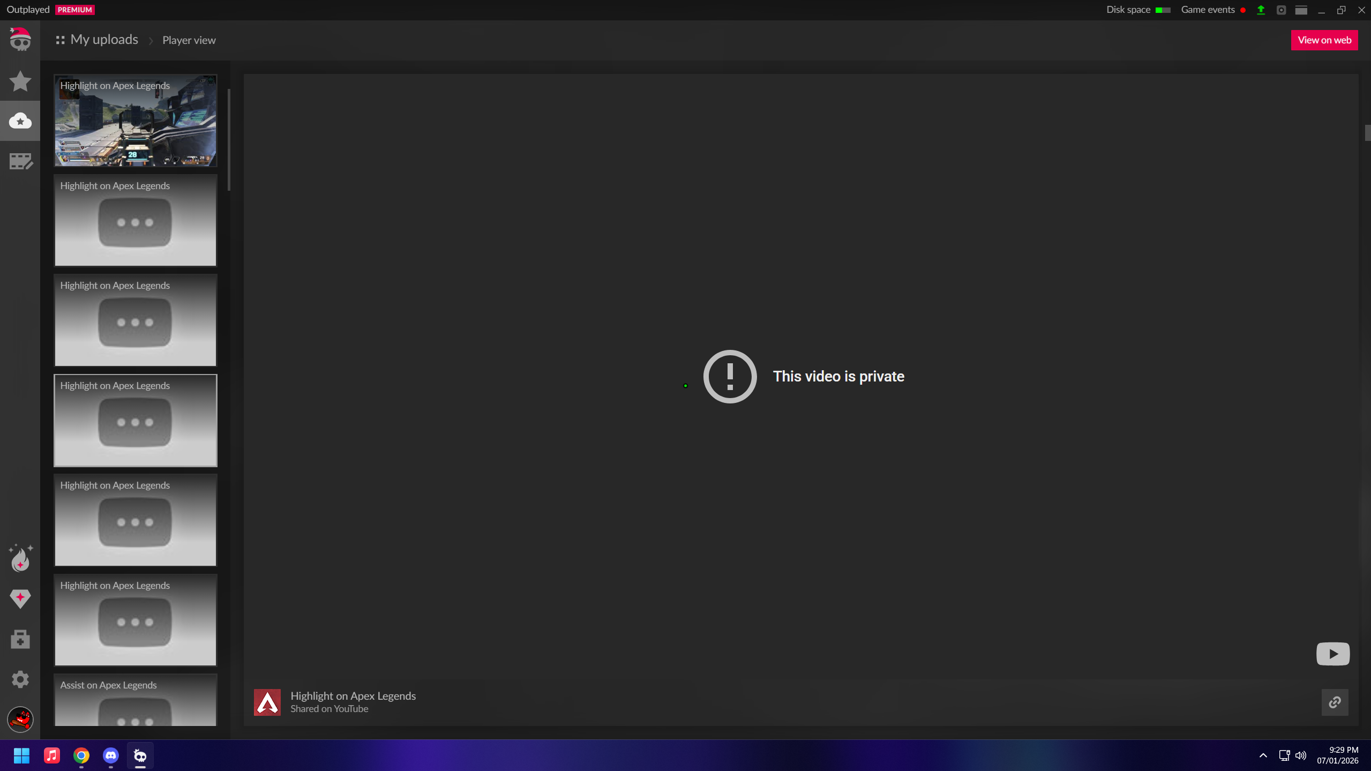This screenshot has height=771, width=1371.
Task: Show hidden system tray icons chevron
Action: [x=1263, y=755]
